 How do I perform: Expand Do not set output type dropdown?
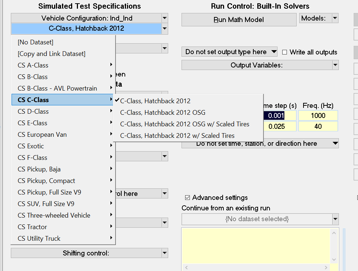274,52
